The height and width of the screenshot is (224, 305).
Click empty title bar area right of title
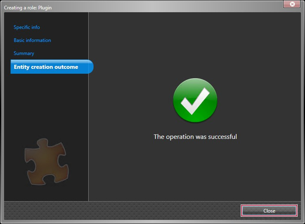pos(163,7)
